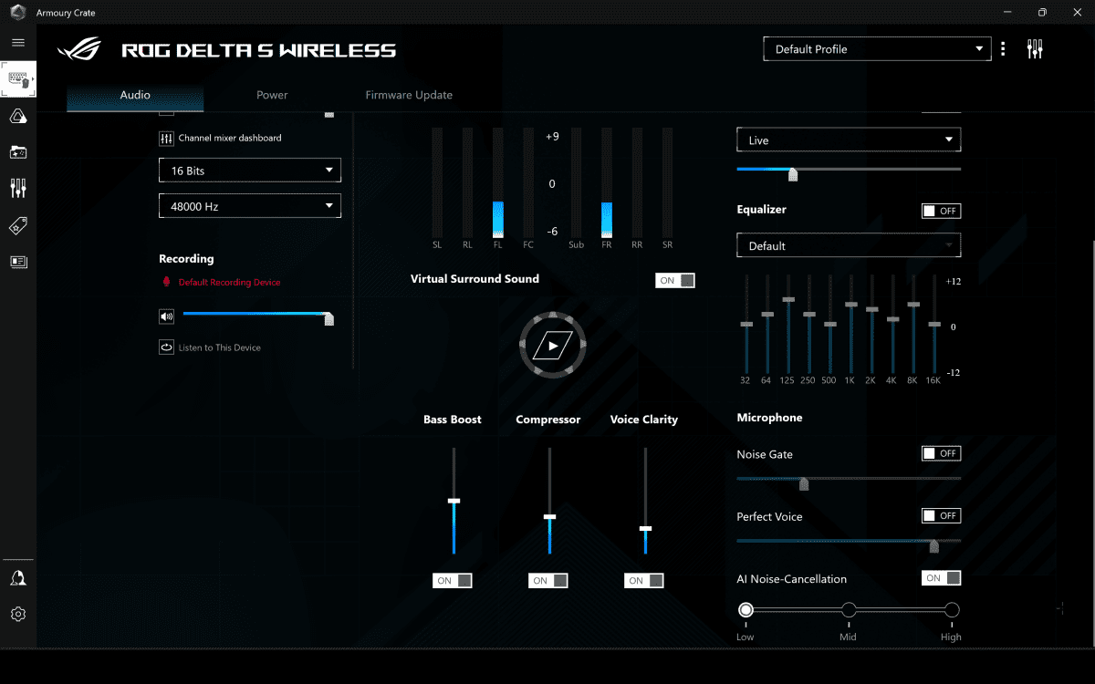
Task: Toggle the Bass Boost ON switch
Action: (x=453, y=580)
